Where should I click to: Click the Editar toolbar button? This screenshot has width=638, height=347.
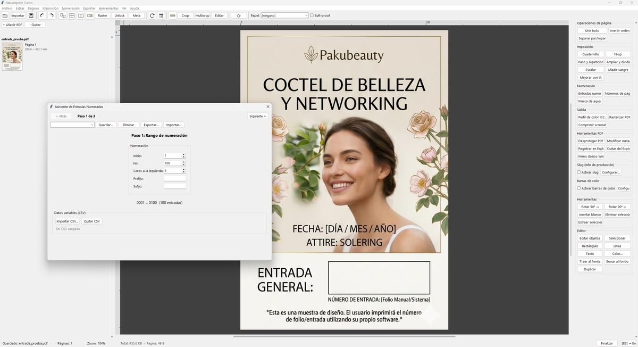[220, 15]
